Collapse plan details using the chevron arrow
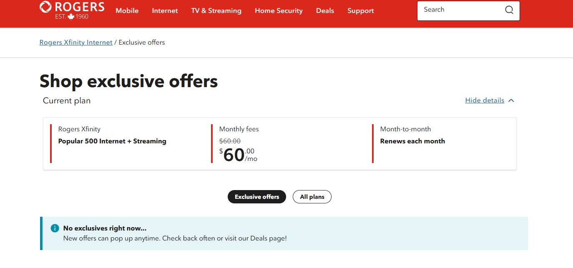 pos(512,100)
